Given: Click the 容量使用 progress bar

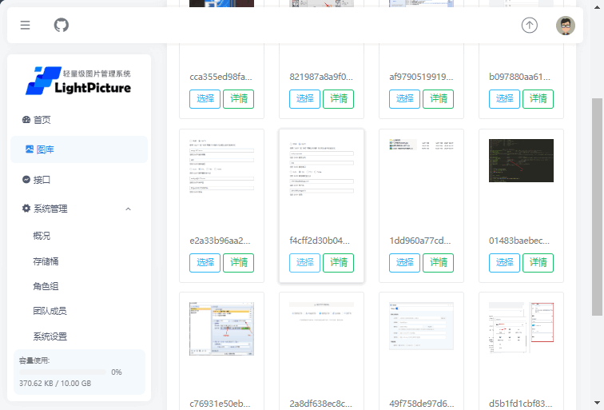Looking at the screenshot, I should 62,372.
